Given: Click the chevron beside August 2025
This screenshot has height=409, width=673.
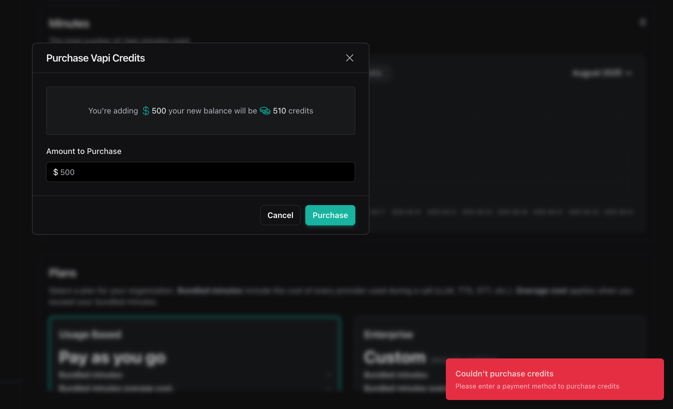Looking at the screenshot, I should pyautogui.click(x=629, y=74).
